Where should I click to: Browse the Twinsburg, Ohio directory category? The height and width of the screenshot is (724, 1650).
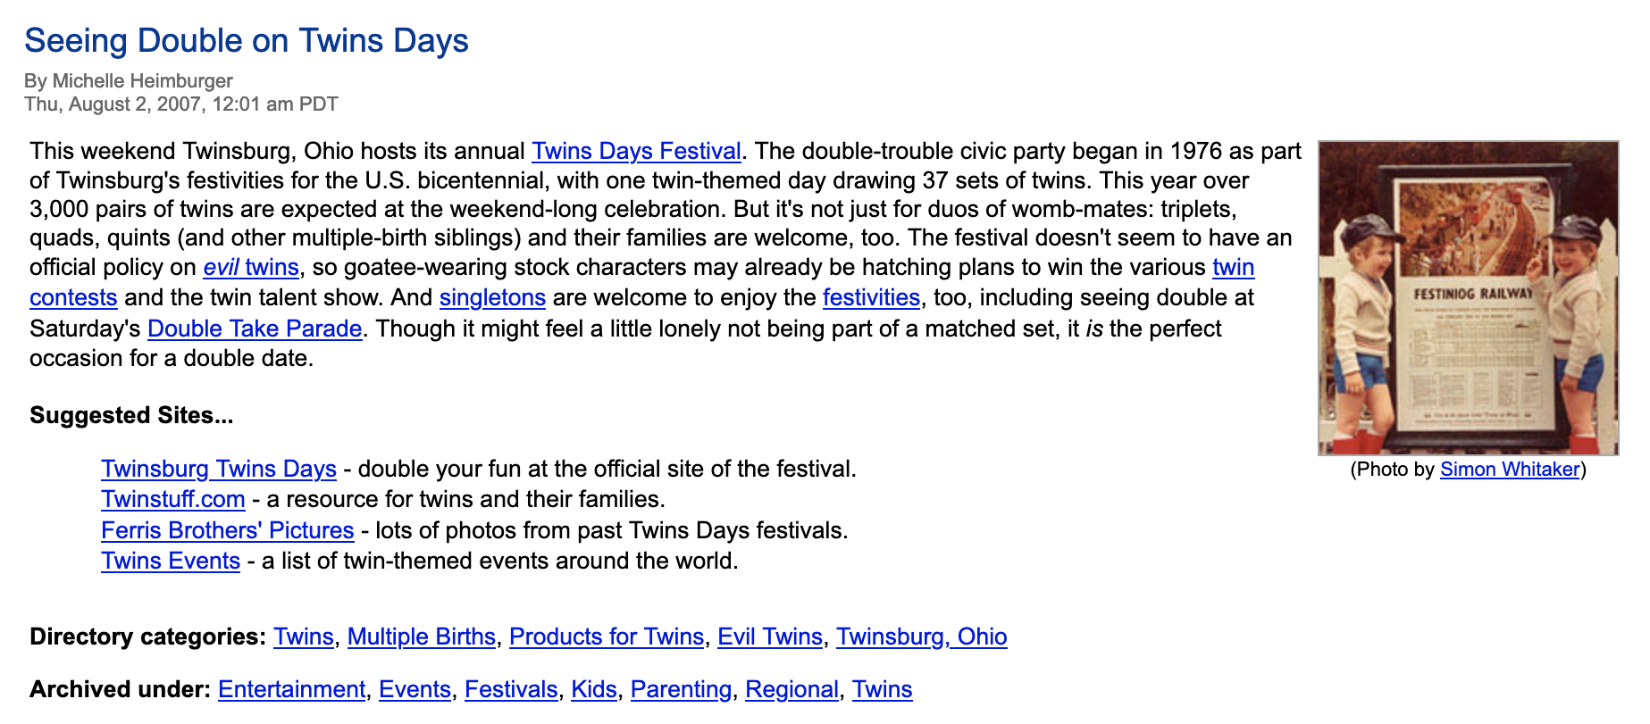921,637
